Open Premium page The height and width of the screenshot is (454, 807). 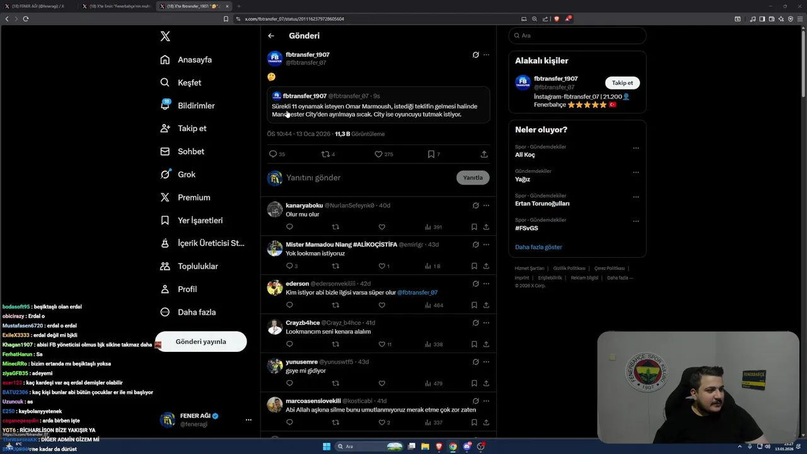tap(185, 197)
